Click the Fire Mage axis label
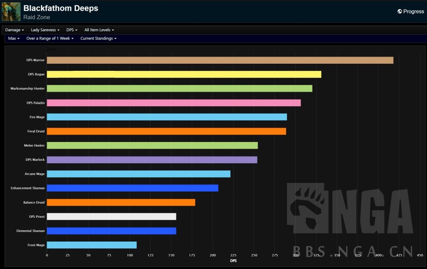Screen dimensions: 427x269 point(37,117)
